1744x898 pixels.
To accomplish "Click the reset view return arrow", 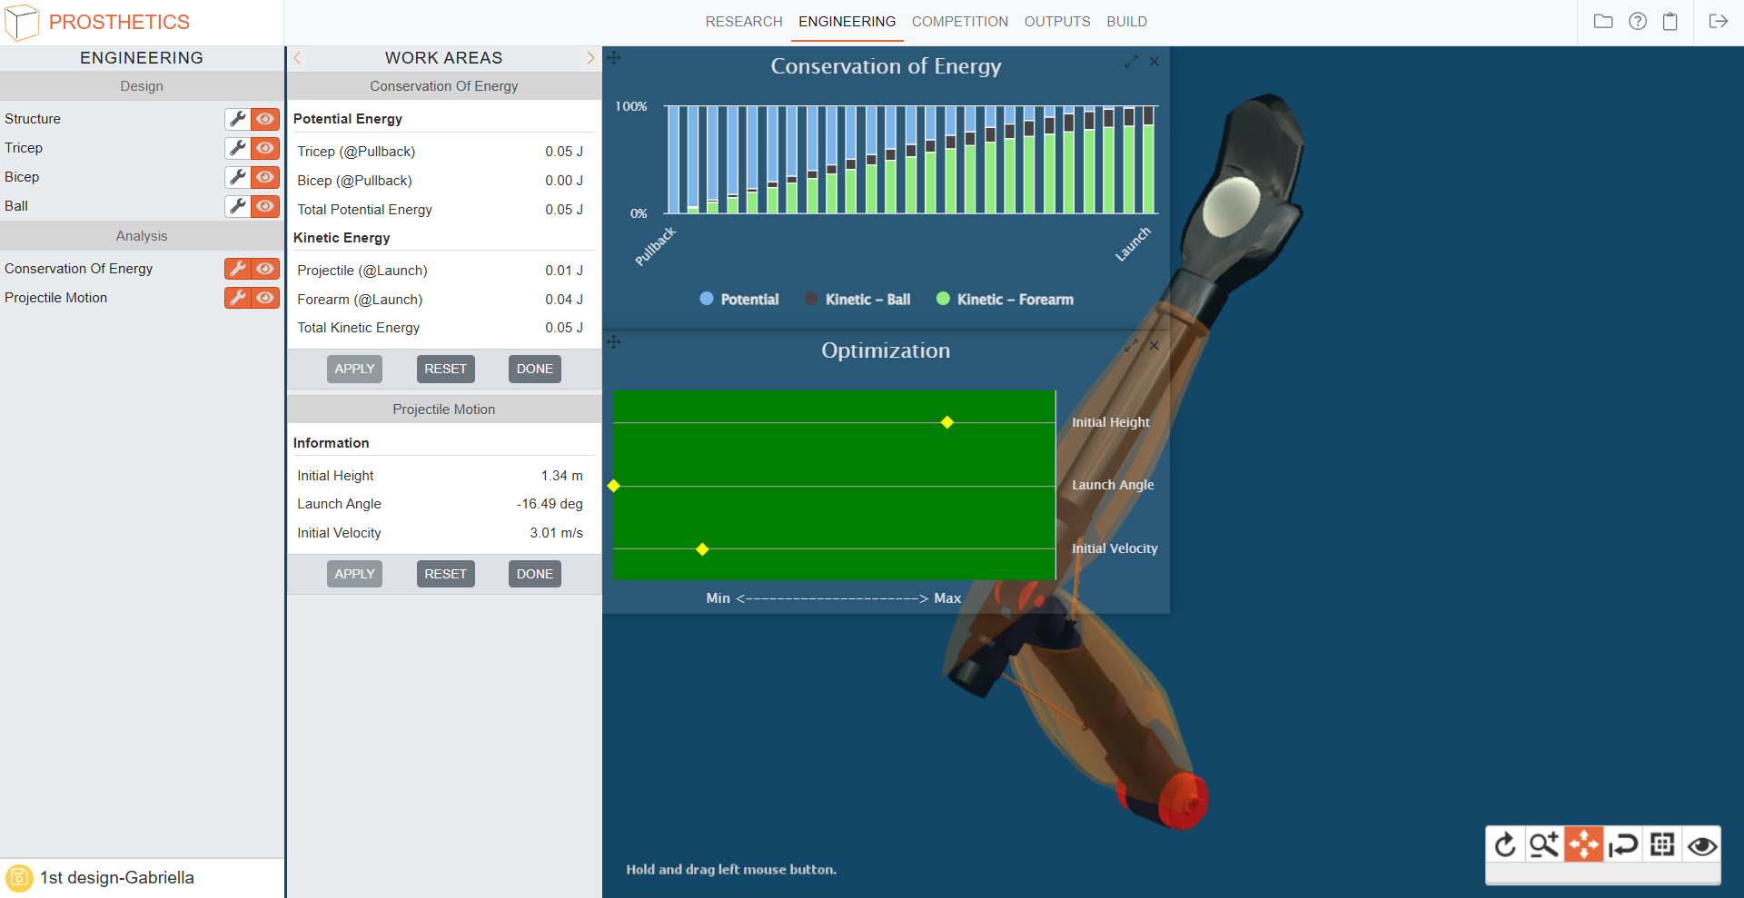I will click(1623, 845).
